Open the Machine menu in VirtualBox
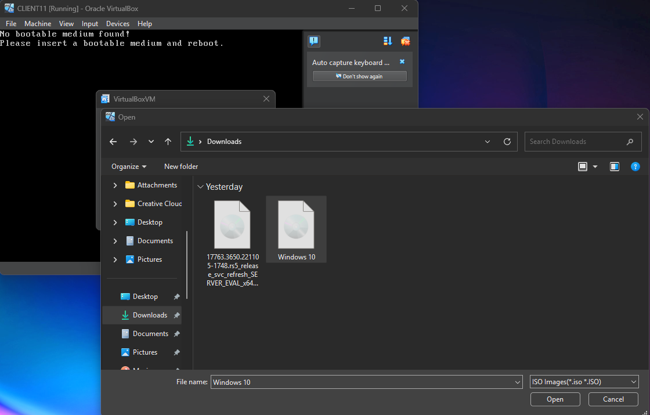The height and width of the screenshot is (415, 650). [38, 24]
